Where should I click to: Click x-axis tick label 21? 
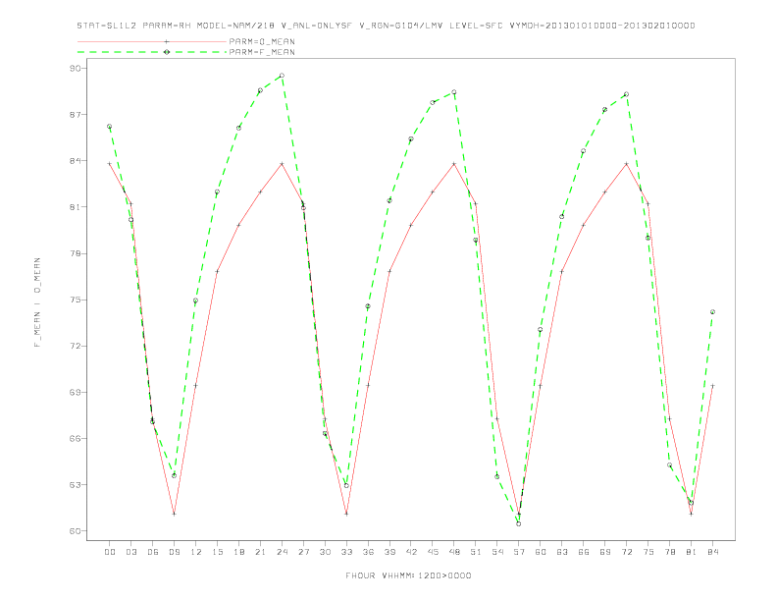(260, 552)
